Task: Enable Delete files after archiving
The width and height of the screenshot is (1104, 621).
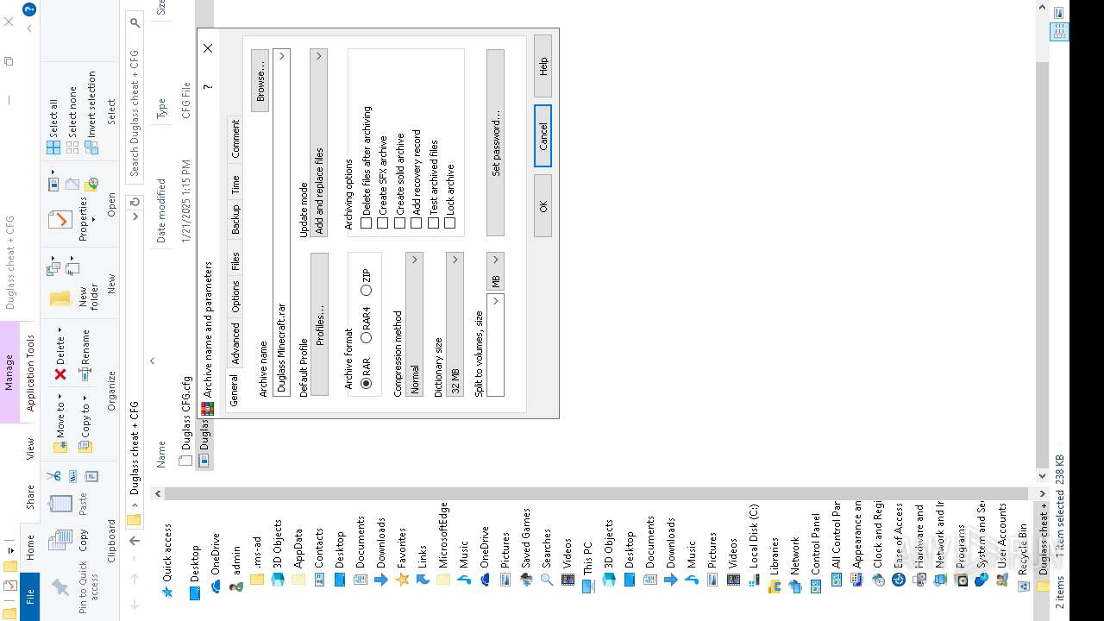Action: click(366, 223)
